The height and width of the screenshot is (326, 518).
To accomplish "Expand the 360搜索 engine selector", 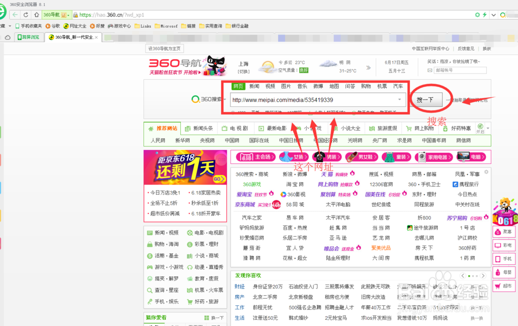I will [x=225, y=99].
